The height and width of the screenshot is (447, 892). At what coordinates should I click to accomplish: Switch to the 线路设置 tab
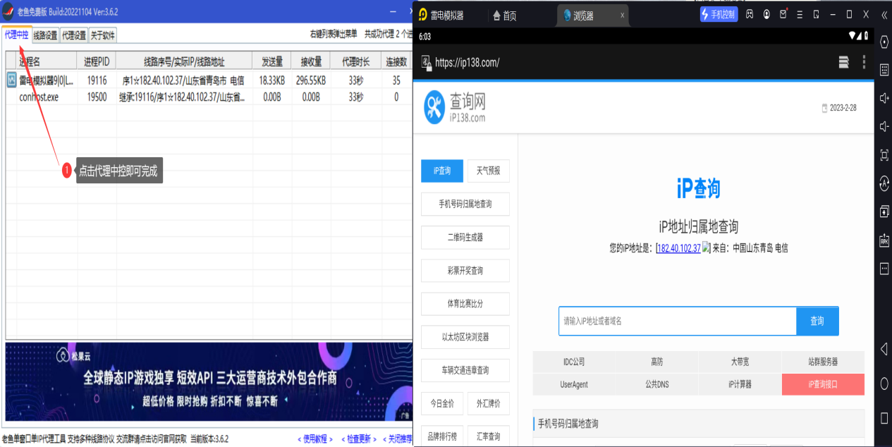(45, 35)
